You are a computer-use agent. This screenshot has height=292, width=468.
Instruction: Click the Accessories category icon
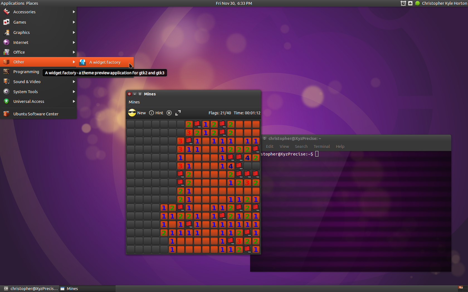pyautogui.click(x=6, y=12)
